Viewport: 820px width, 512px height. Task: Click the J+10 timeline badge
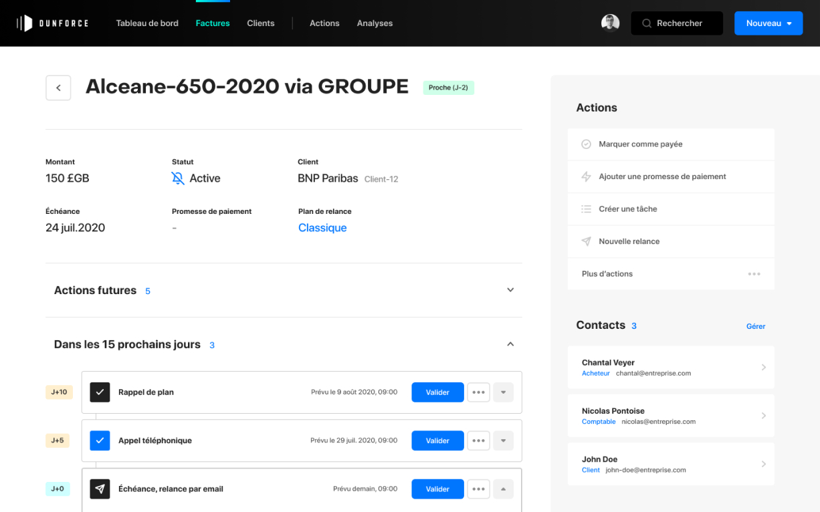click(x=58, y=392)
